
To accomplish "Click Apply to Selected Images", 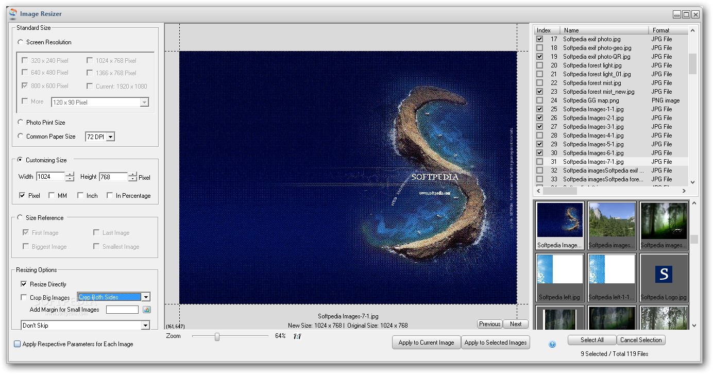I will (x=496, y=343).
